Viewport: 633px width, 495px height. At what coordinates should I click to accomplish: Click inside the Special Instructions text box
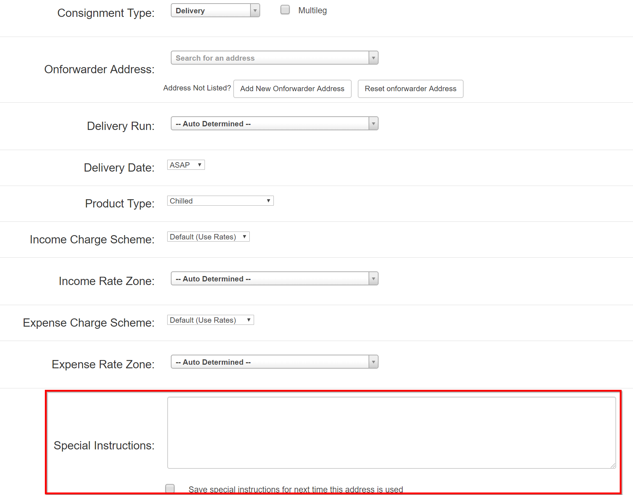coord(391,433)
